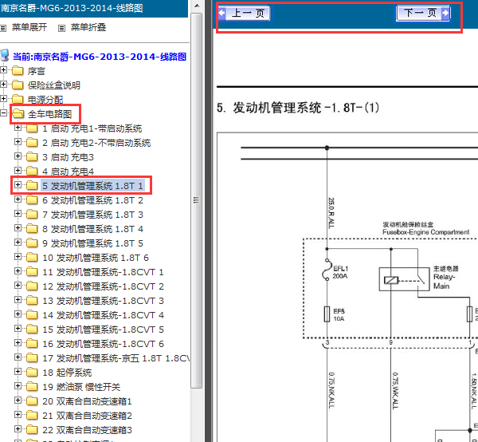Select 全车电路图 in the tree
The image size is (478, 442).
pyautogui.click(x=49, y=114)
